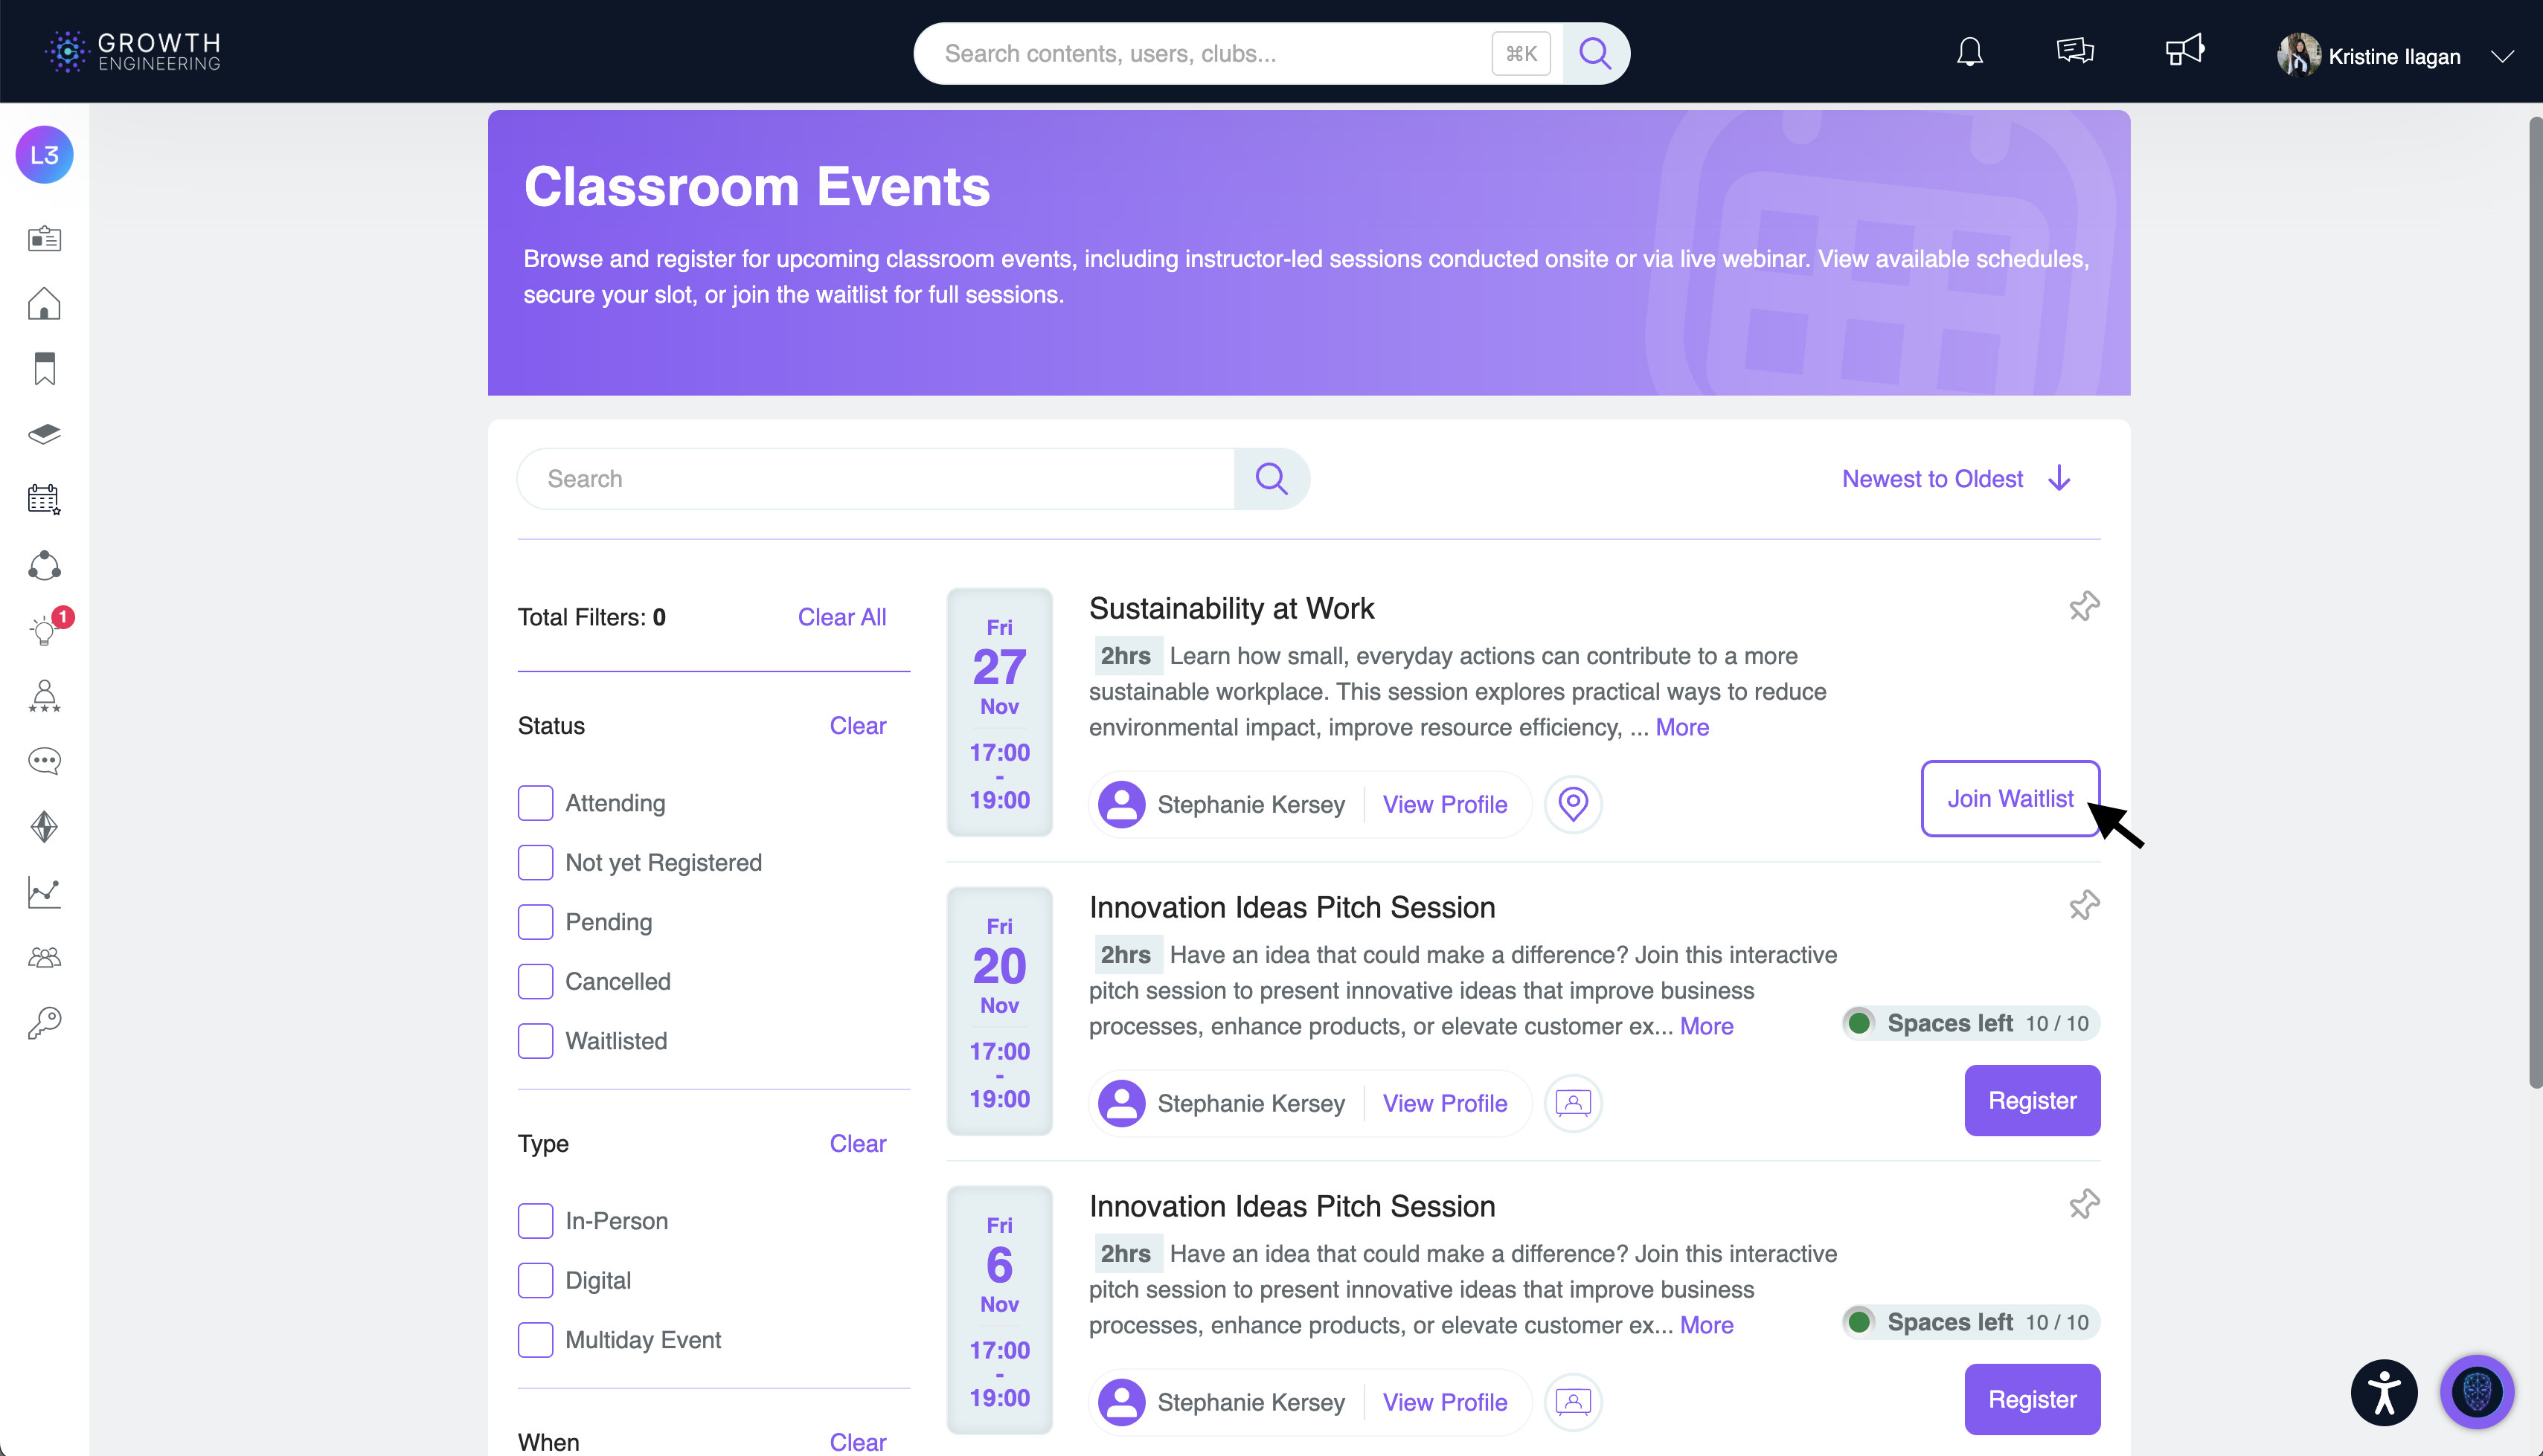Check the Cancelled status filter
The image size is (2543, 1456).
click(535, 981)
